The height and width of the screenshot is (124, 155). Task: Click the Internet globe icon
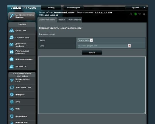(x=12, y=95)
